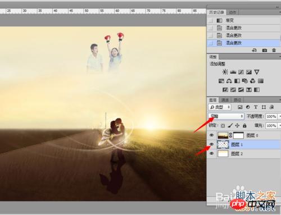Toggle lock transparent pixels

click(223, 126)
